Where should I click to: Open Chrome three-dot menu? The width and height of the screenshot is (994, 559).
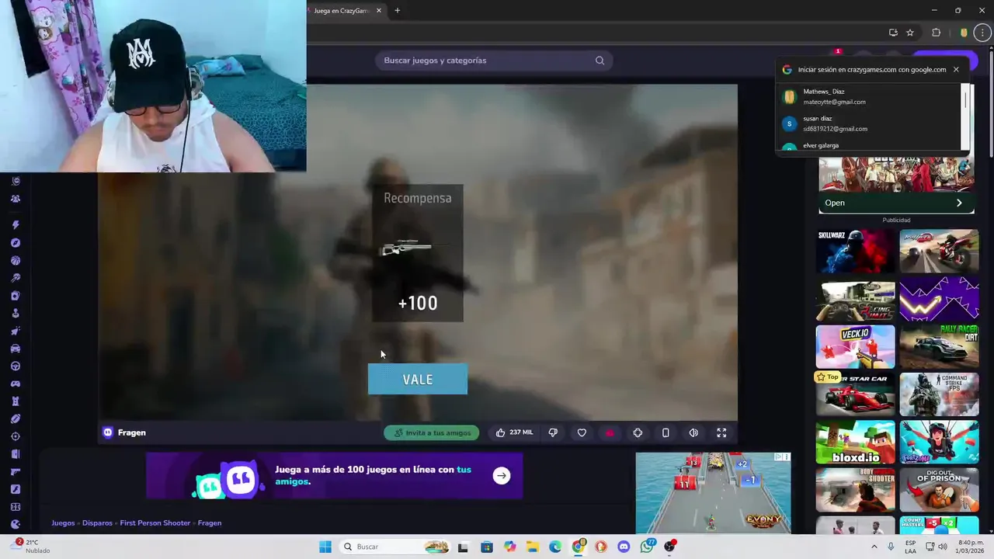(982, 33)
